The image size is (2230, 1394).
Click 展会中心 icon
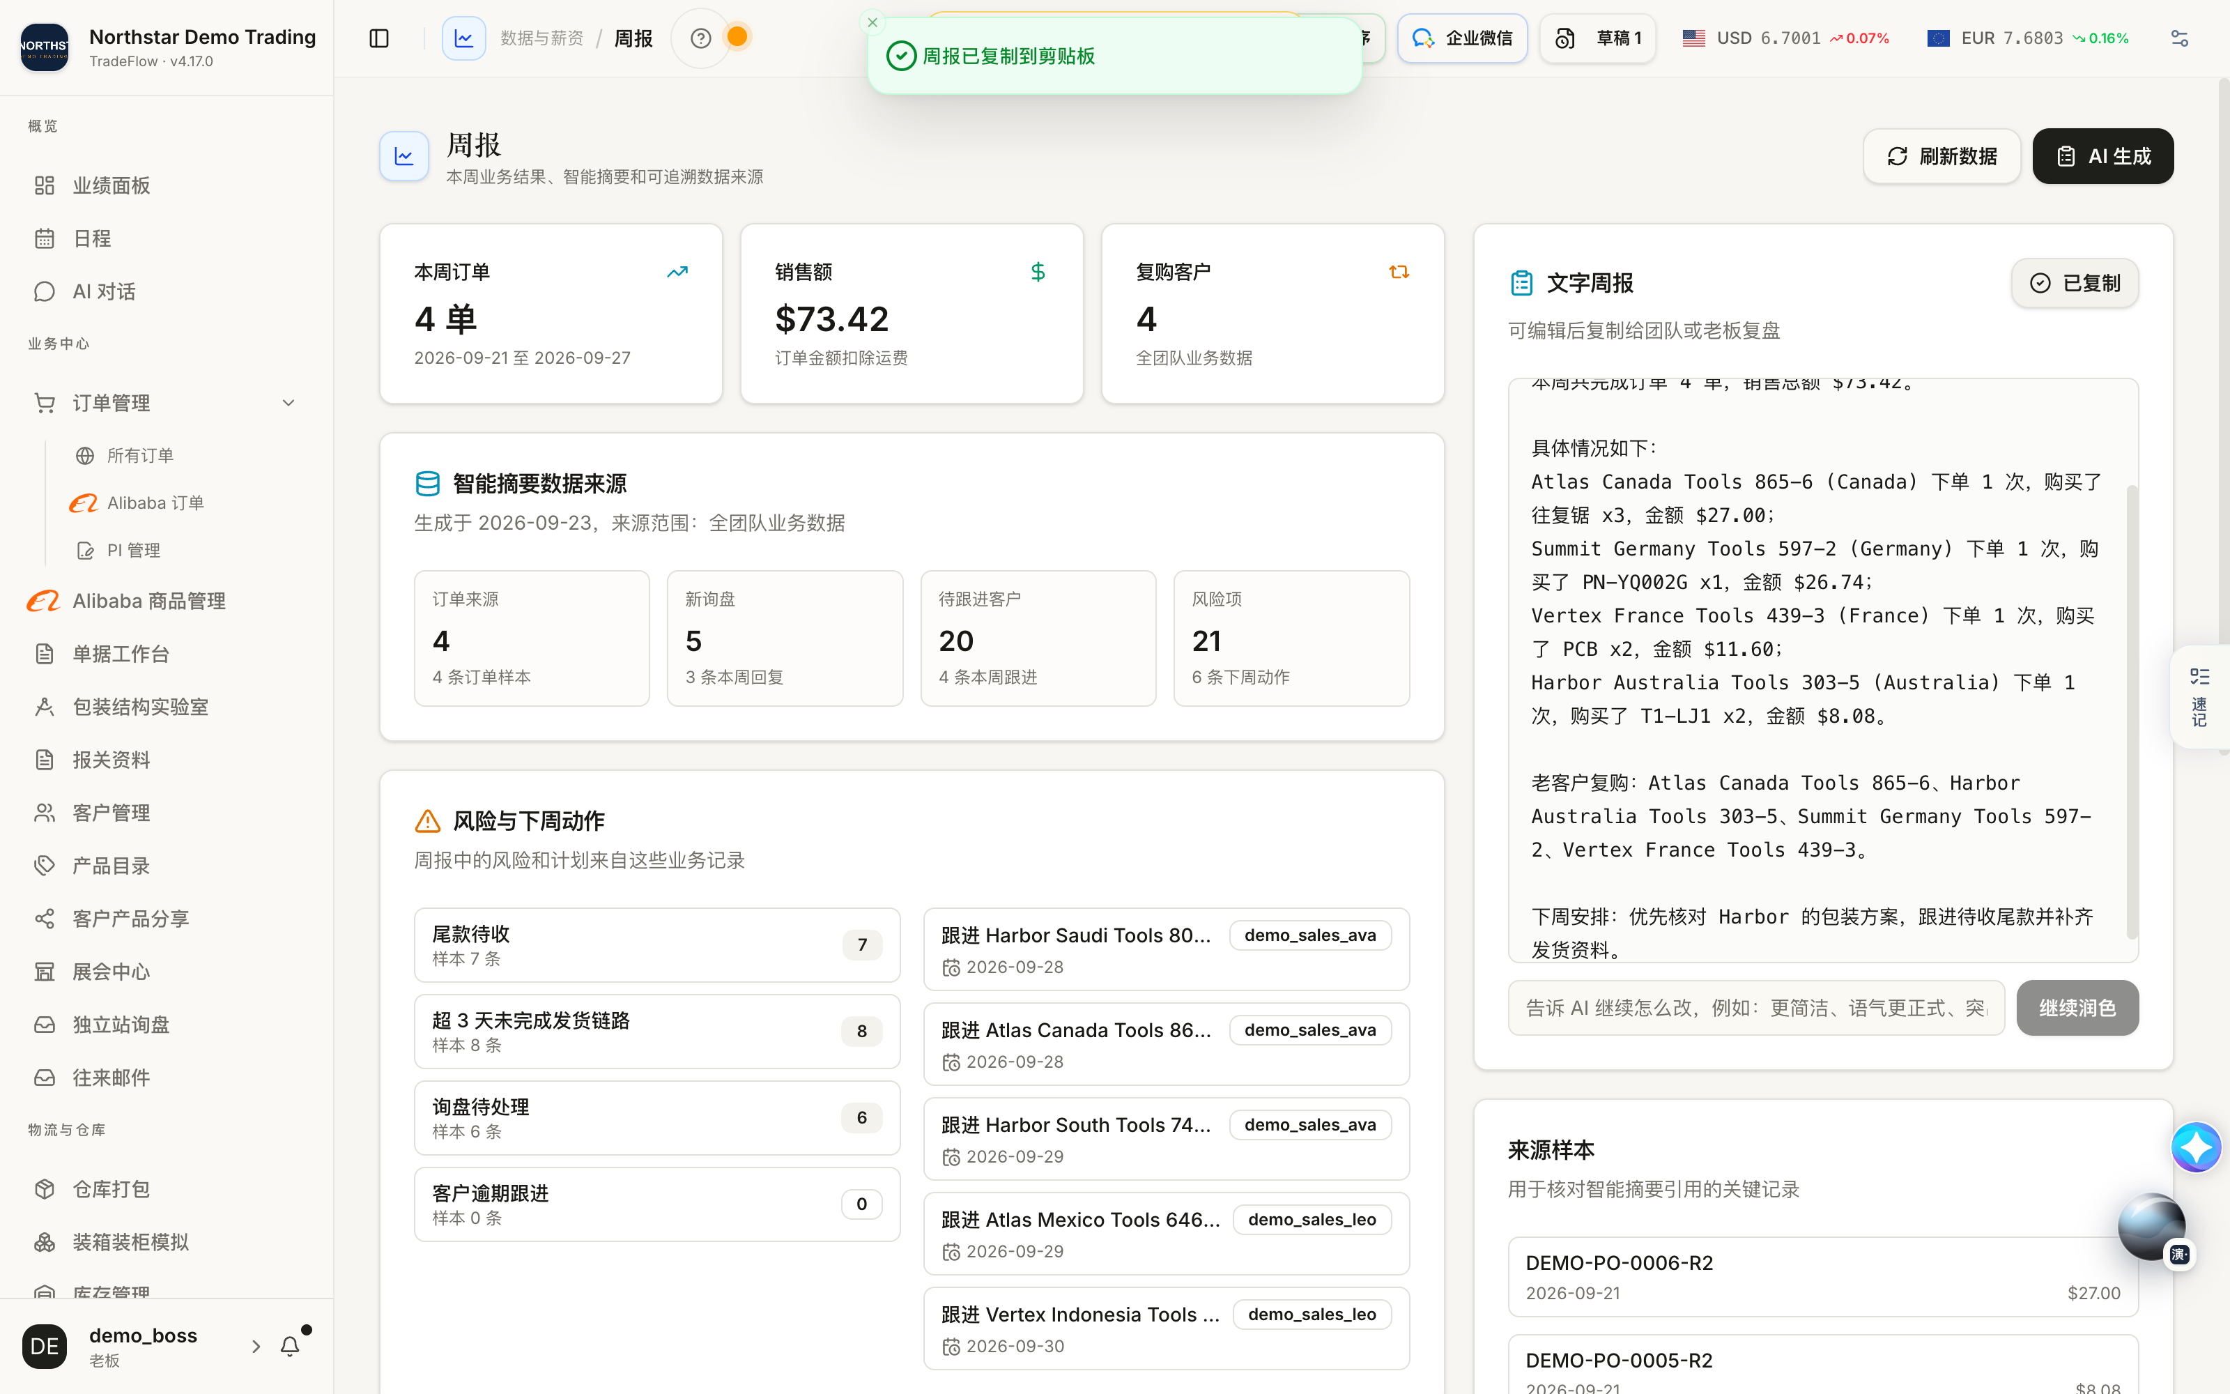tap(44, 972)
